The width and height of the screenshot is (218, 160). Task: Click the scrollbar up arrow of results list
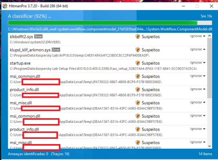(x=210, y=36)
